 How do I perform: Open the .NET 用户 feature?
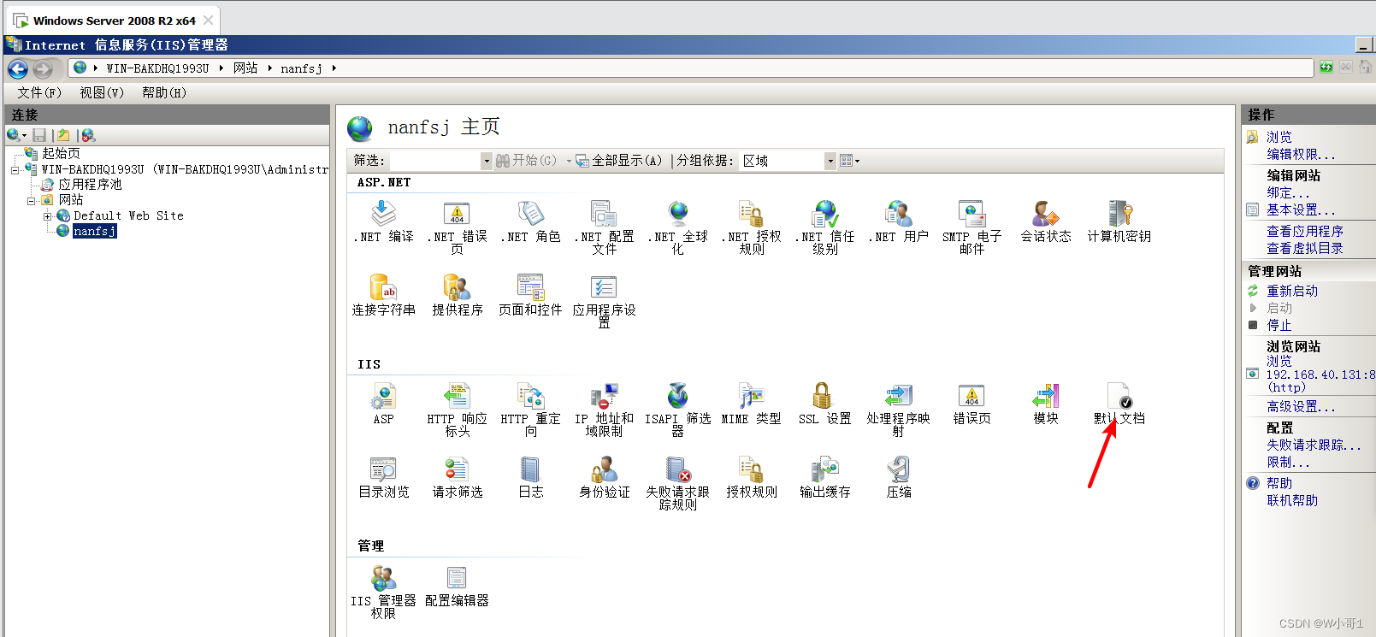tap(898, 221)
